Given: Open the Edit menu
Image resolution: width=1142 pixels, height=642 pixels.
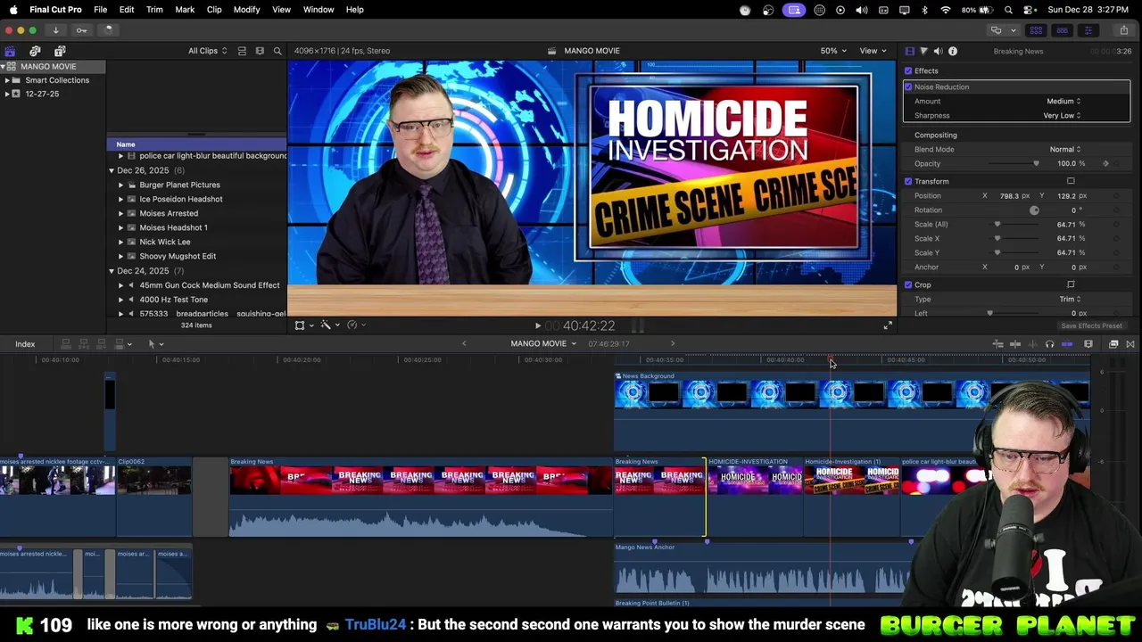Looking at the screenshot, I should (127, 10).
